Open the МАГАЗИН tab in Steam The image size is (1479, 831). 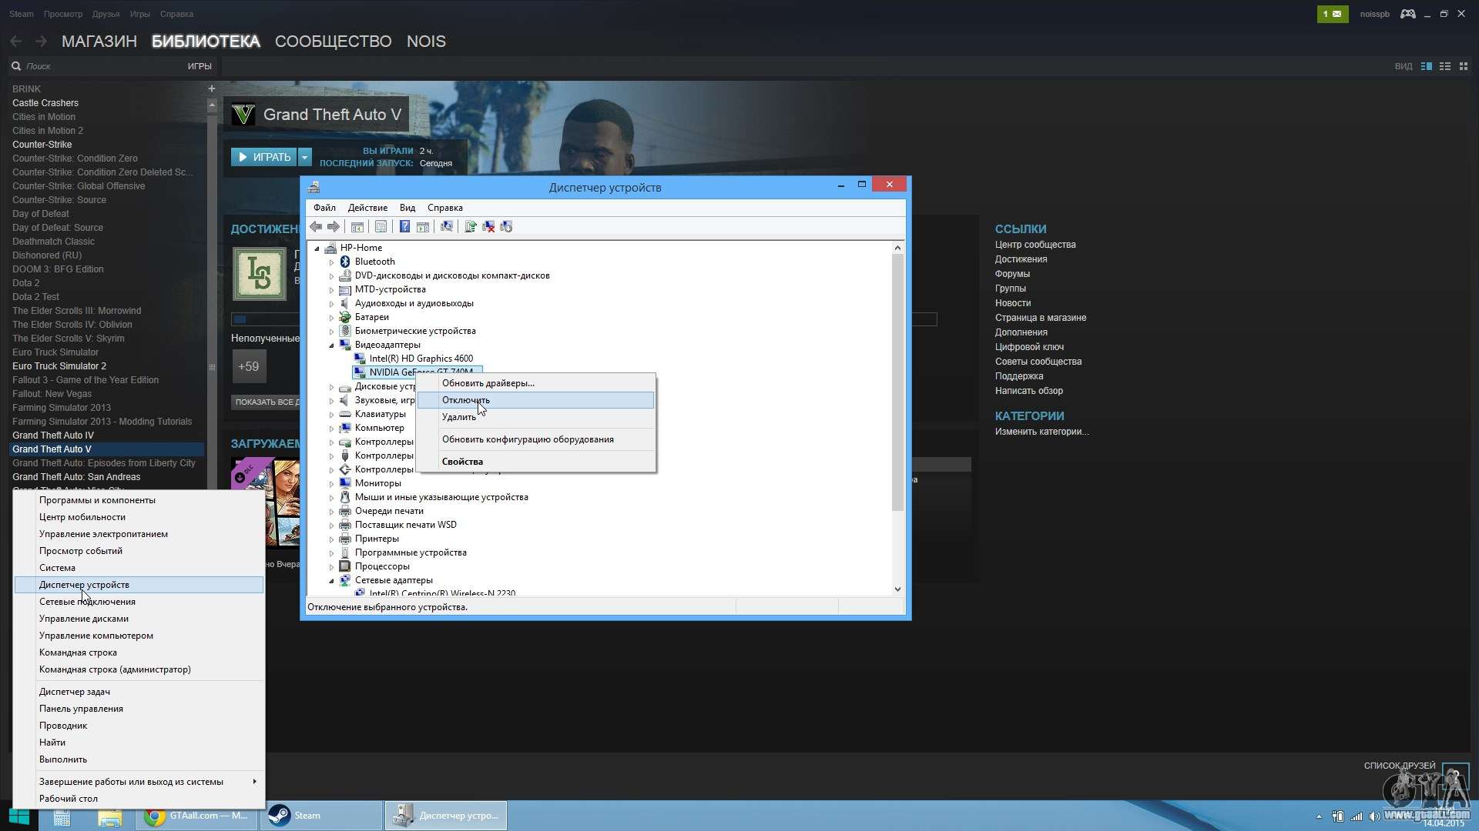(x=99, y=42)
